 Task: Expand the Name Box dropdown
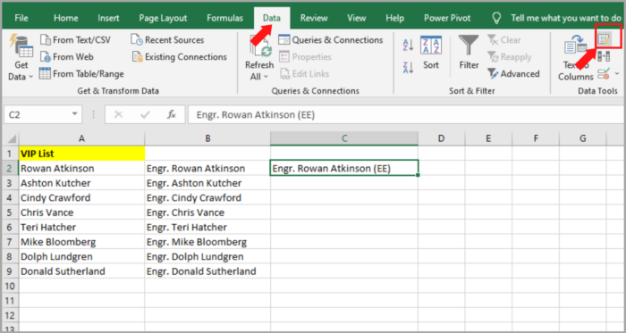tap(74, 114)
